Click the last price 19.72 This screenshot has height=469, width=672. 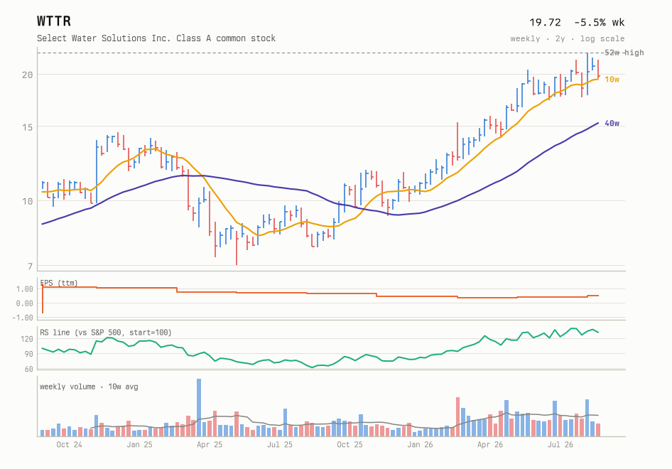545,22
